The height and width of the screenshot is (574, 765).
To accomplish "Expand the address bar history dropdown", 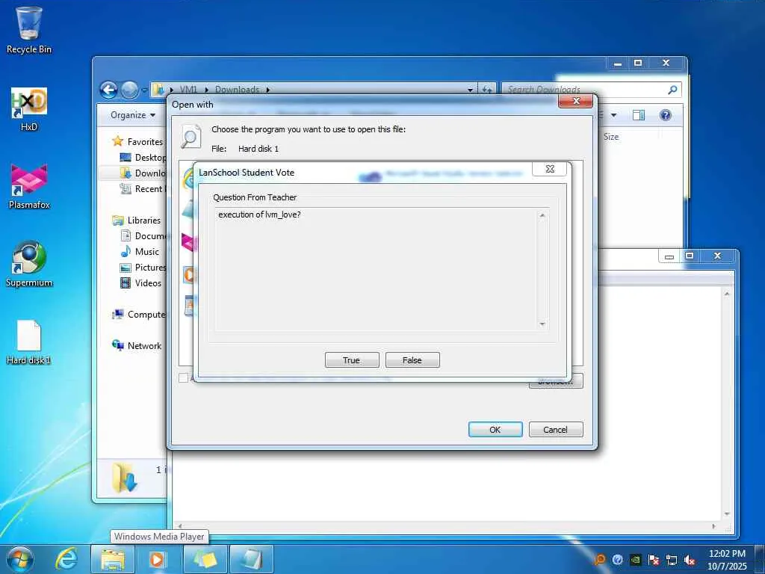I will point(471,90).
